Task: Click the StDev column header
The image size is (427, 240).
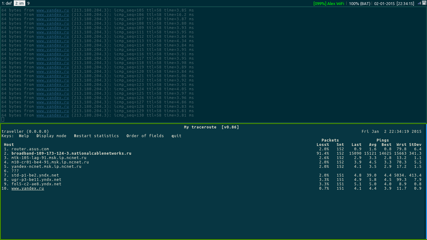Action: pyautogui.click(x=415, y=145)
